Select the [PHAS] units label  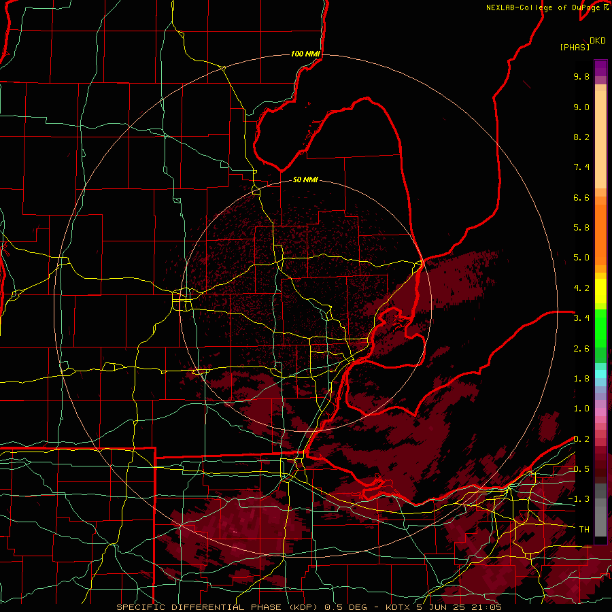tap(575, 47)
